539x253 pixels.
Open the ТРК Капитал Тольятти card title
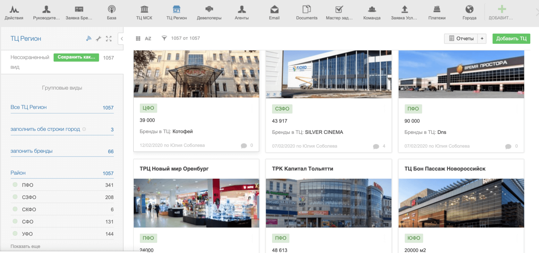pyautogui.click(x=303, y=168)
